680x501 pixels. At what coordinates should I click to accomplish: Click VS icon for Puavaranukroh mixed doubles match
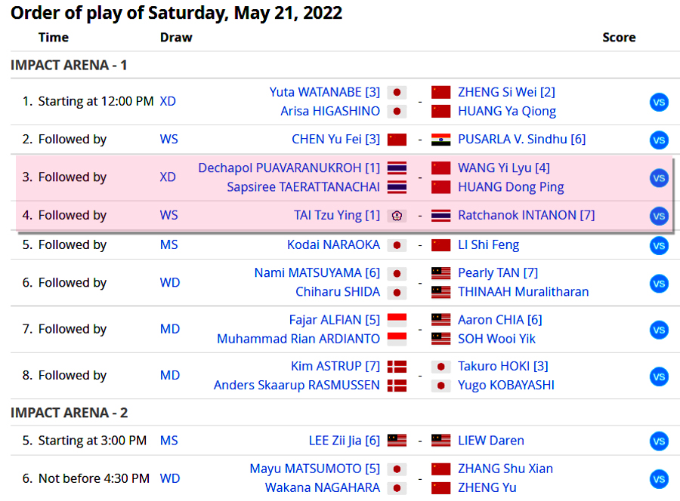pos(659,178)
